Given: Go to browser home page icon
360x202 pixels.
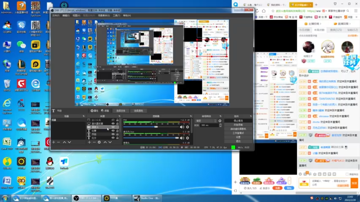Looking at the screenshot, I should [264, 11].
